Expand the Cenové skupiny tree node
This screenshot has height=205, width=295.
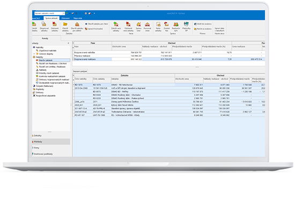point(34,54)
